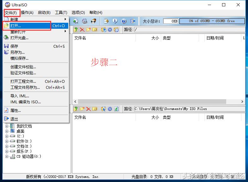Click the Rename icon in upper image toolbar
The height and width of the screenshot is (182, 248).
tap(94, 30)
